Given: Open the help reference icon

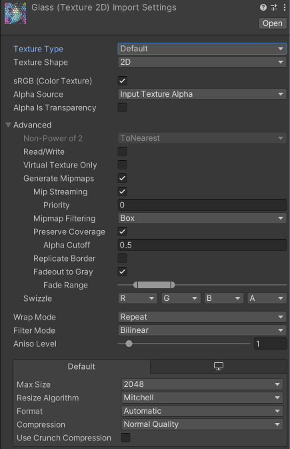Looking at the screenshot, I should coord(263,7).
